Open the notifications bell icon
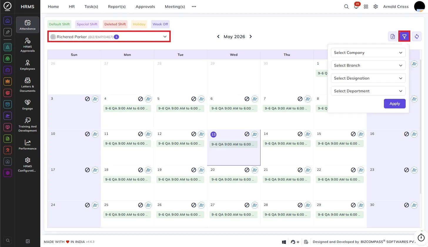Viewport: 428px width, 247px height. [x=356, y=6]
